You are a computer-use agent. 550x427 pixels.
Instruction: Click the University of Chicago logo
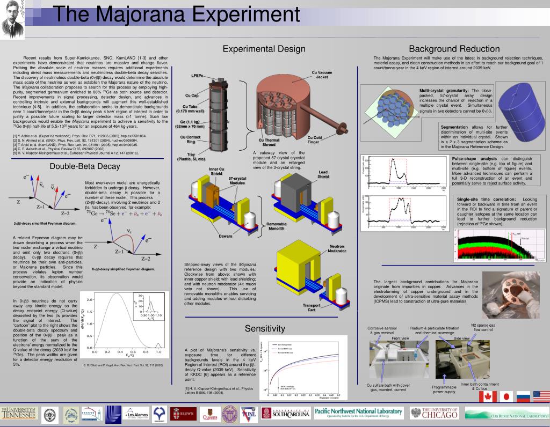[434, 414]
